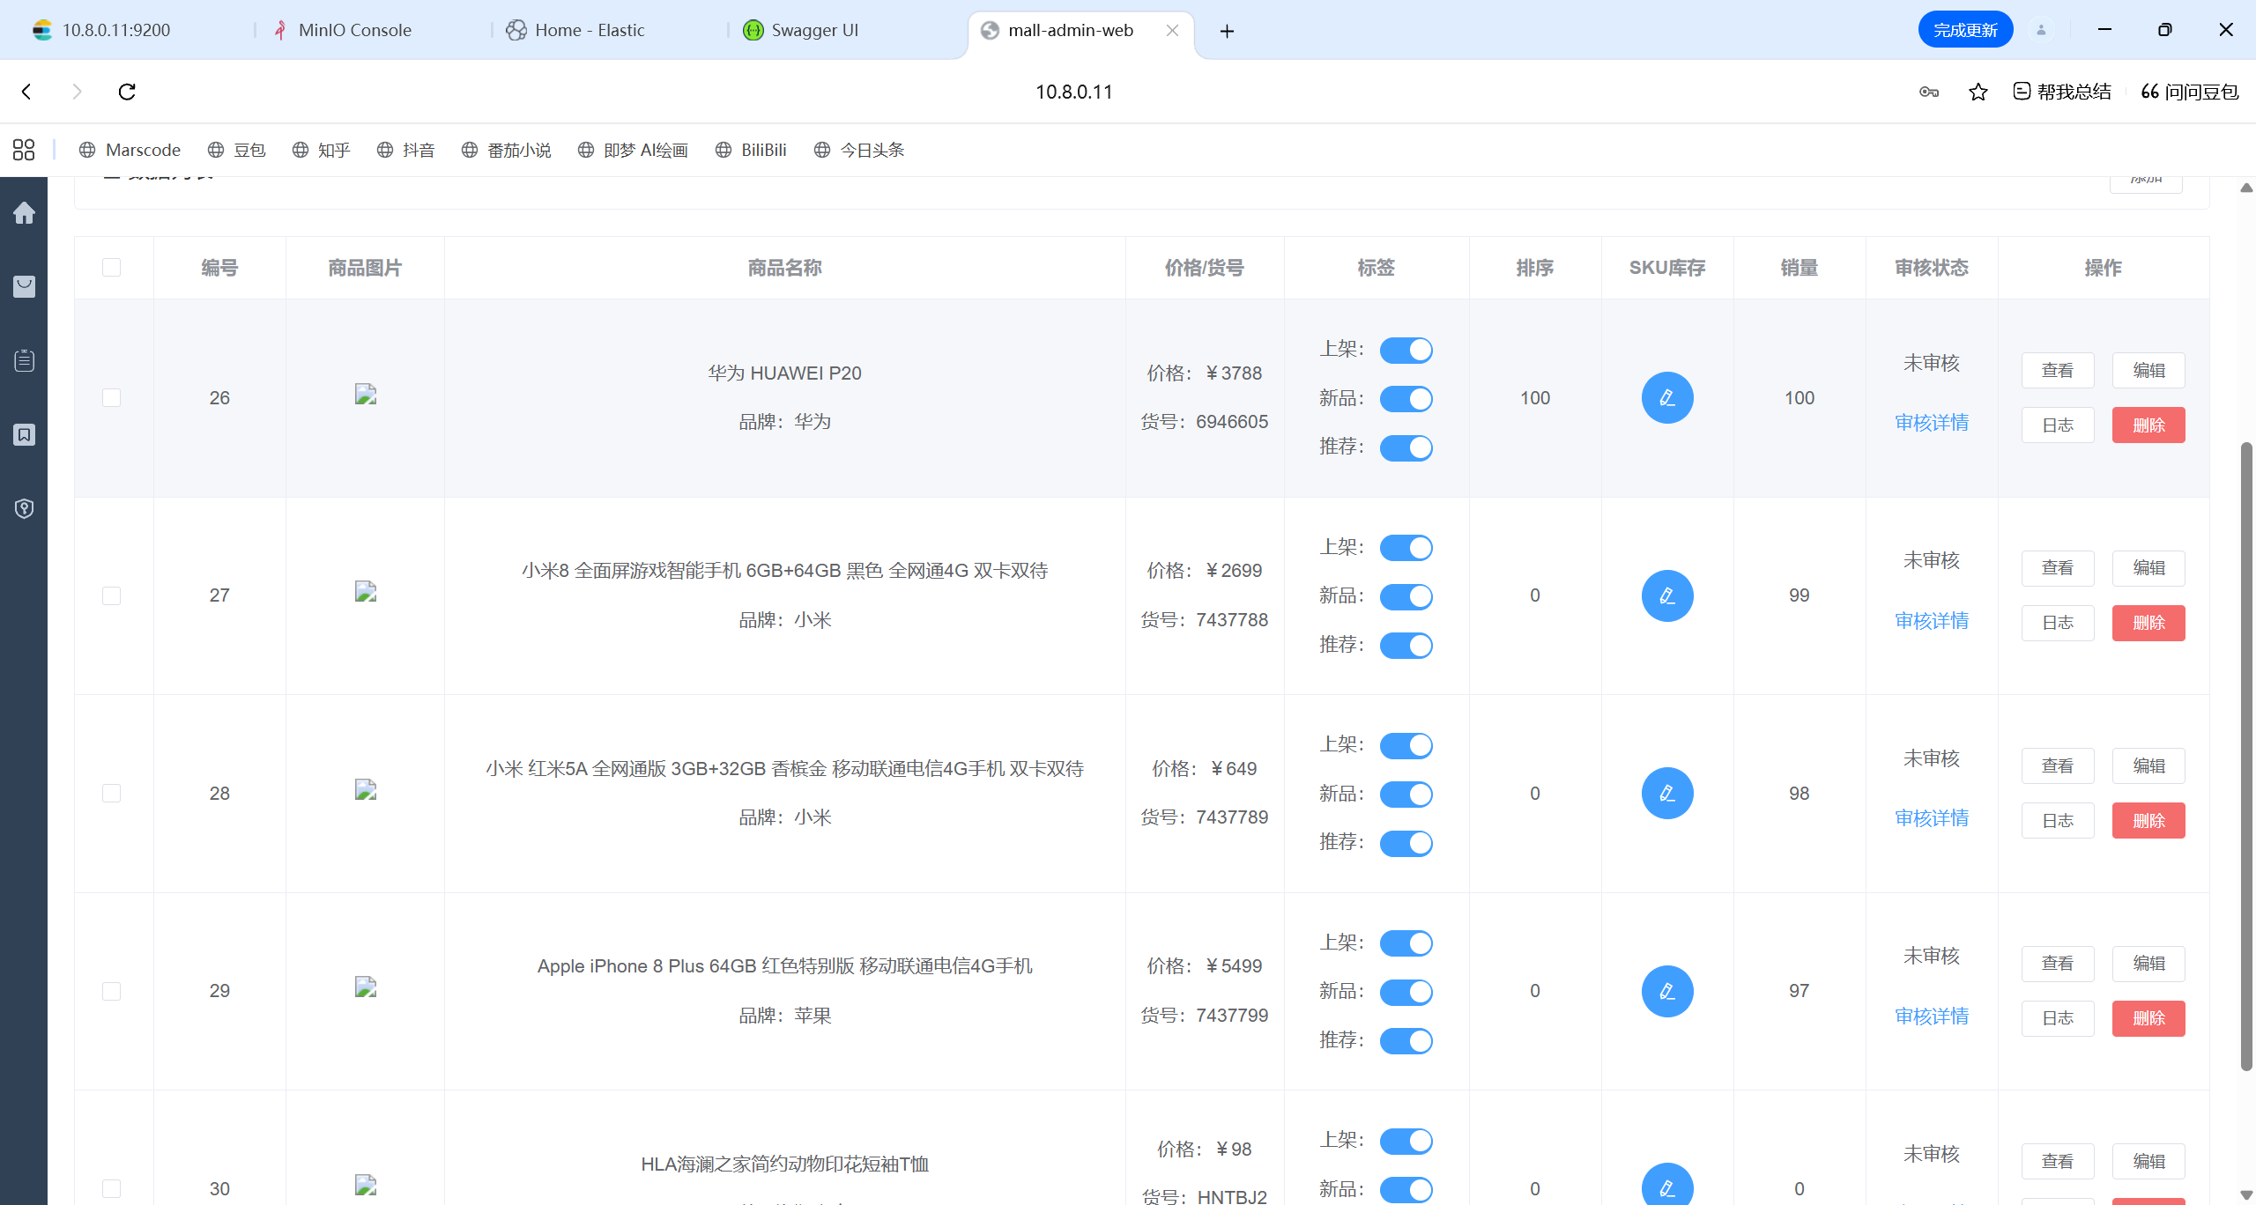Open the clipboard orders sidebar icon

[x=24, y=360]
